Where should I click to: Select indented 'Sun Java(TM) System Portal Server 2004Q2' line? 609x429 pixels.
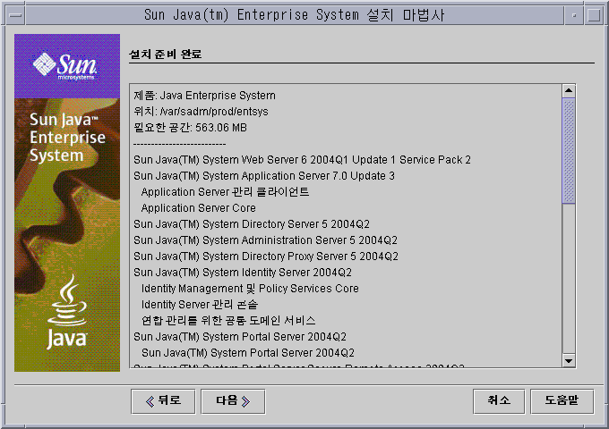coord(248,353)
